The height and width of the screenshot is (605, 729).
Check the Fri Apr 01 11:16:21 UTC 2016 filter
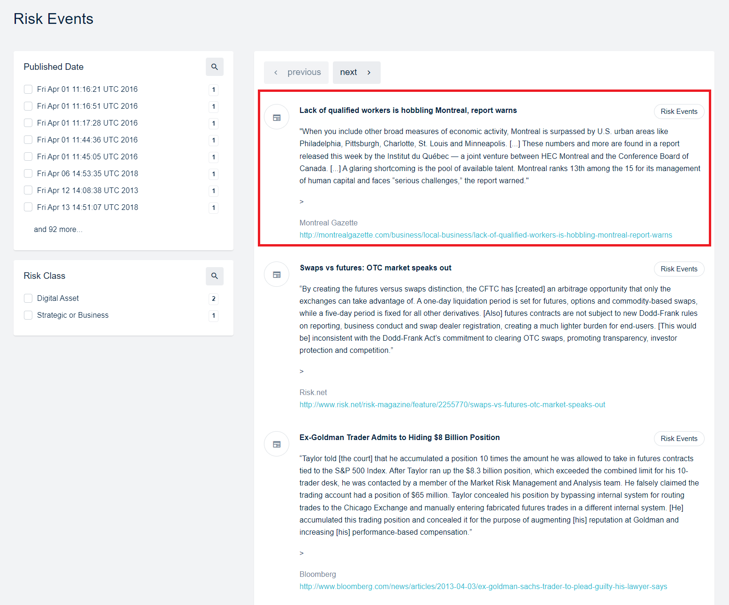(x=28, y=89)
